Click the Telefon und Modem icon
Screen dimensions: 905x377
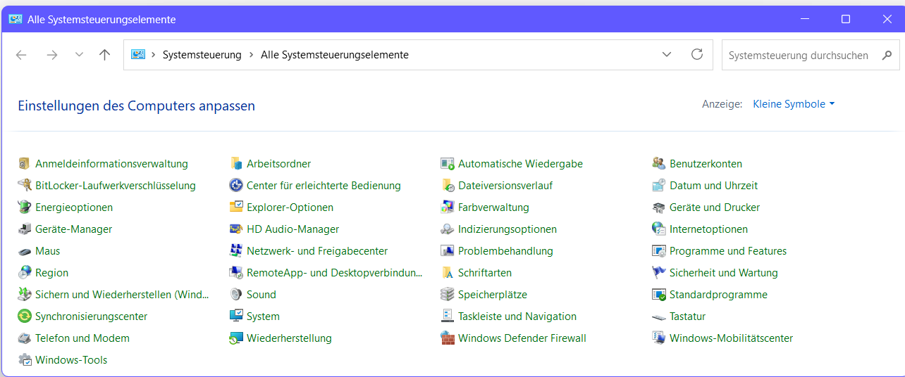[25, 338]
